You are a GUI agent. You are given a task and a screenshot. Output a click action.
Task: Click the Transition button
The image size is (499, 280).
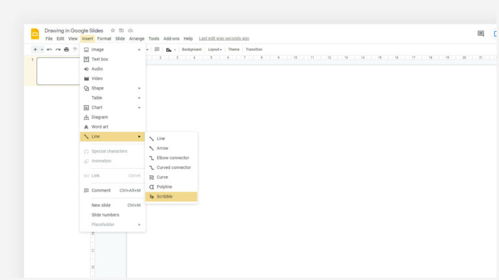(254, 49)
